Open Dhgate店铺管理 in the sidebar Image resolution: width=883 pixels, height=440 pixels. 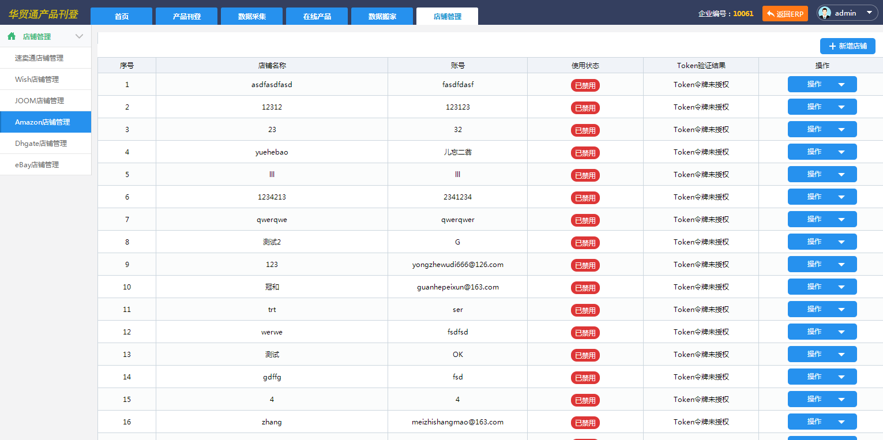tap(46, 143)
